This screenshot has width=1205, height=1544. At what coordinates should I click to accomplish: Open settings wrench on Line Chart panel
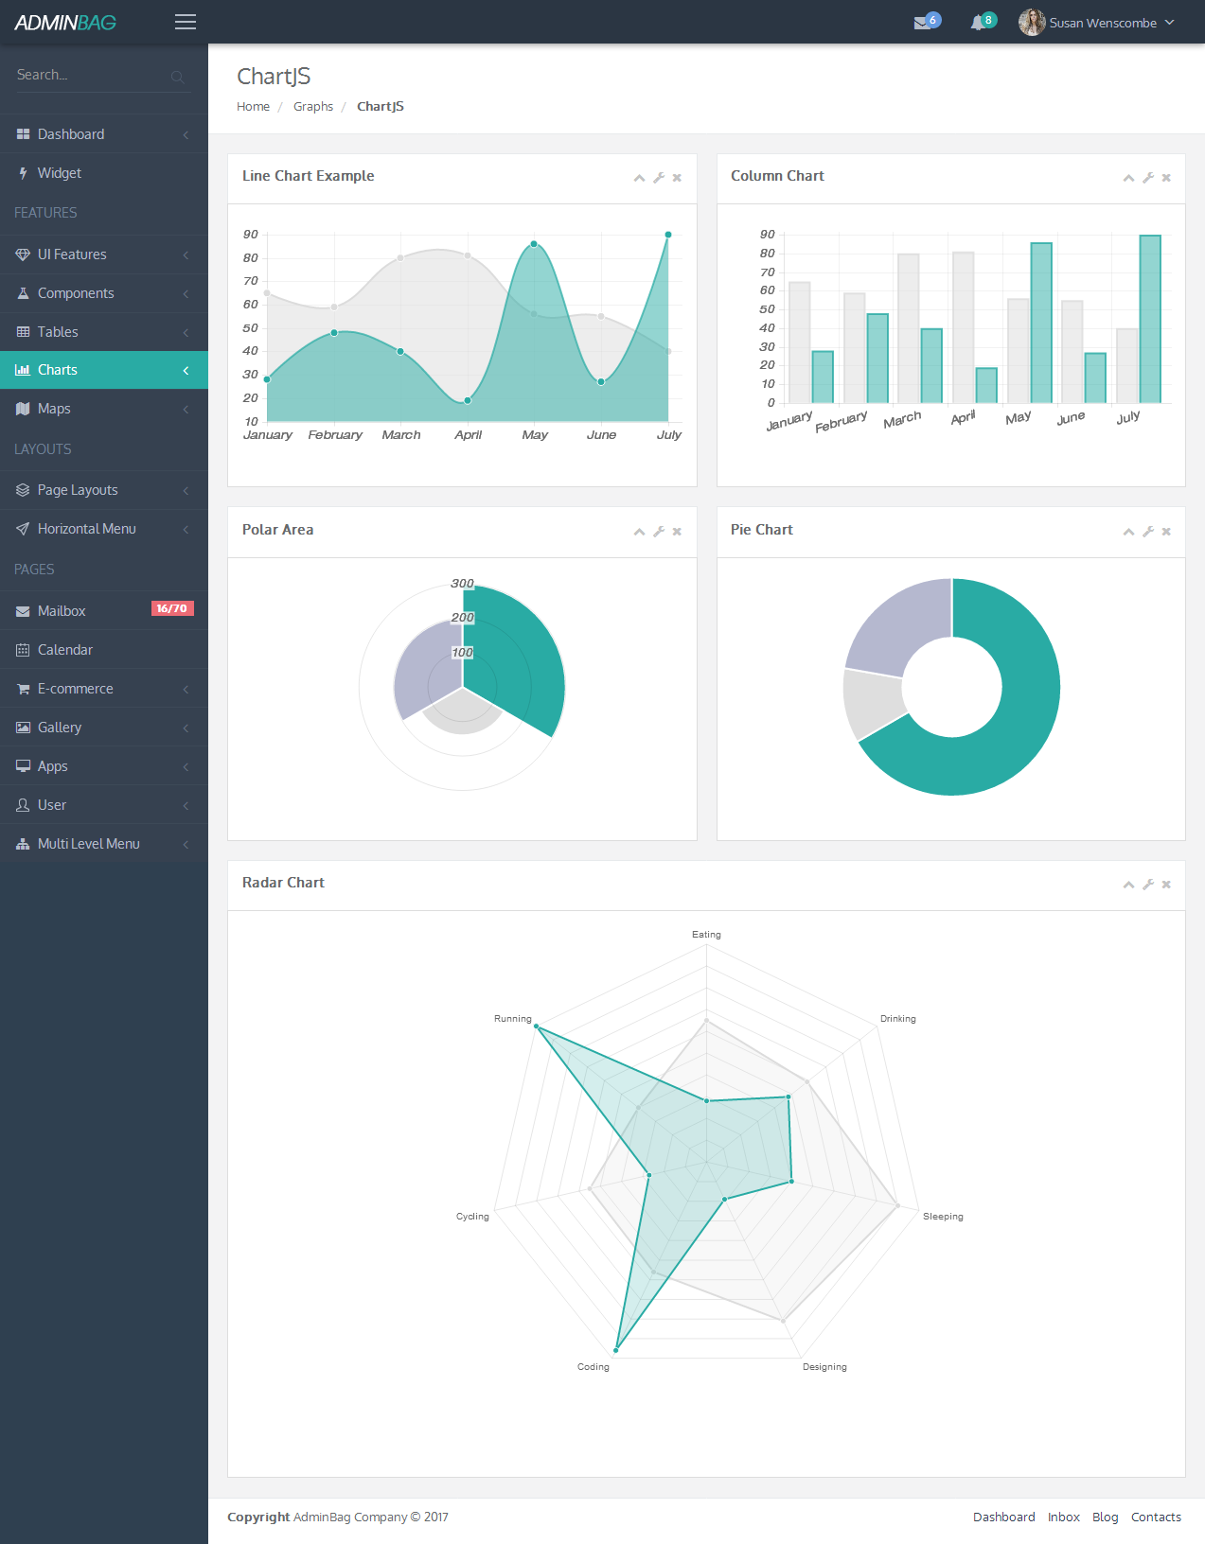[659, 178]
